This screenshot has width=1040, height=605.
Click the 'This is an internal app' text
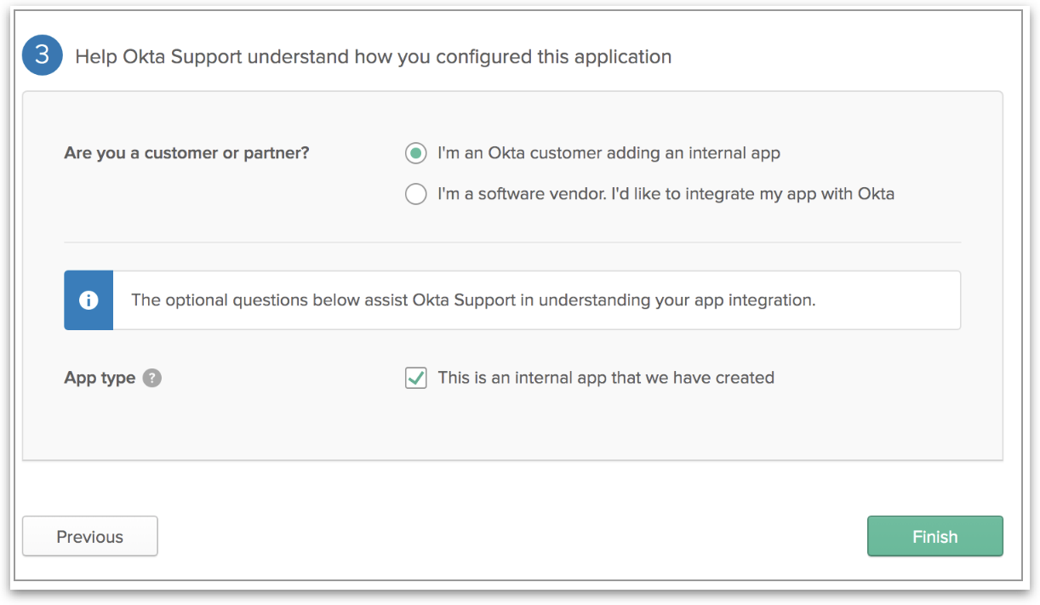[523, 378]
